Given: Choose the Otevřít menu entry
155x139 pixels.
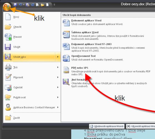Looking at the screenshot, I should [x=32, y=27].
